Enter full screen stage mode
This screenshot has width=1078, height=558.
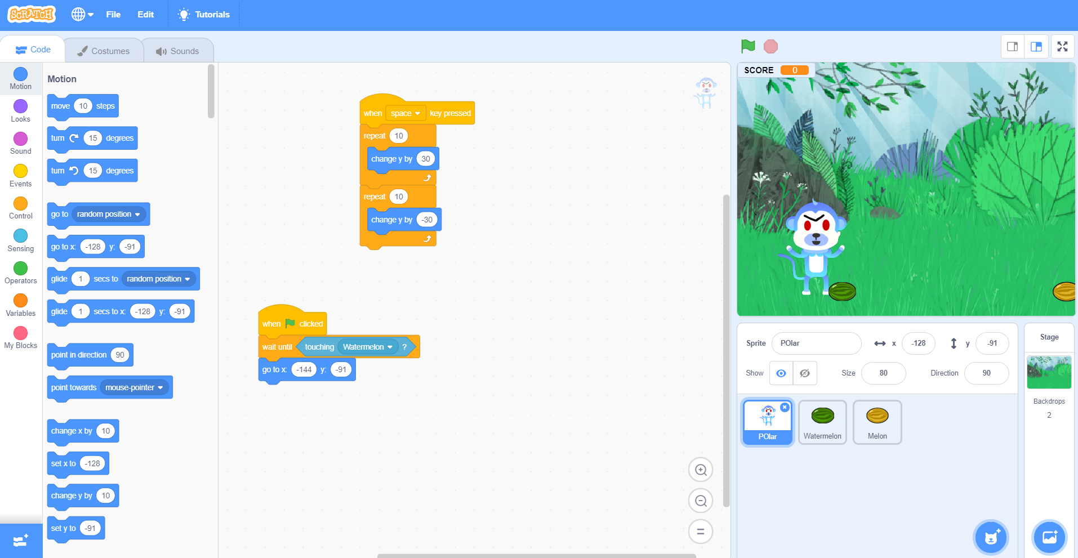(x=1062, y=47)
